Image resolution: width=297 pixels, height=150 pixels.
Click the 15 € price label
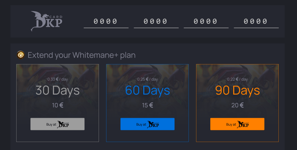[x=147, y=105]
